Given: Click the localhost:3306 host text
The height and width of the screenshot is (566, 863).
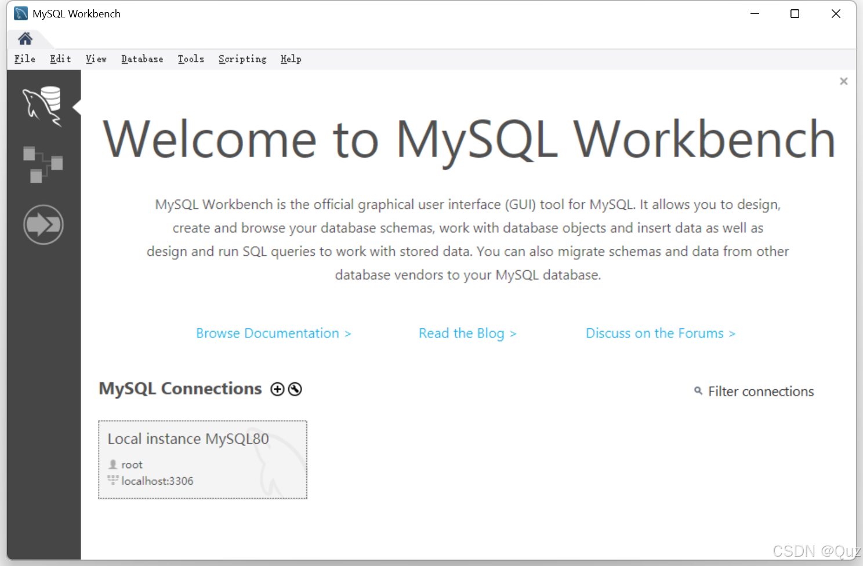Looking at the screenshot, I should [x=157, y=481].
